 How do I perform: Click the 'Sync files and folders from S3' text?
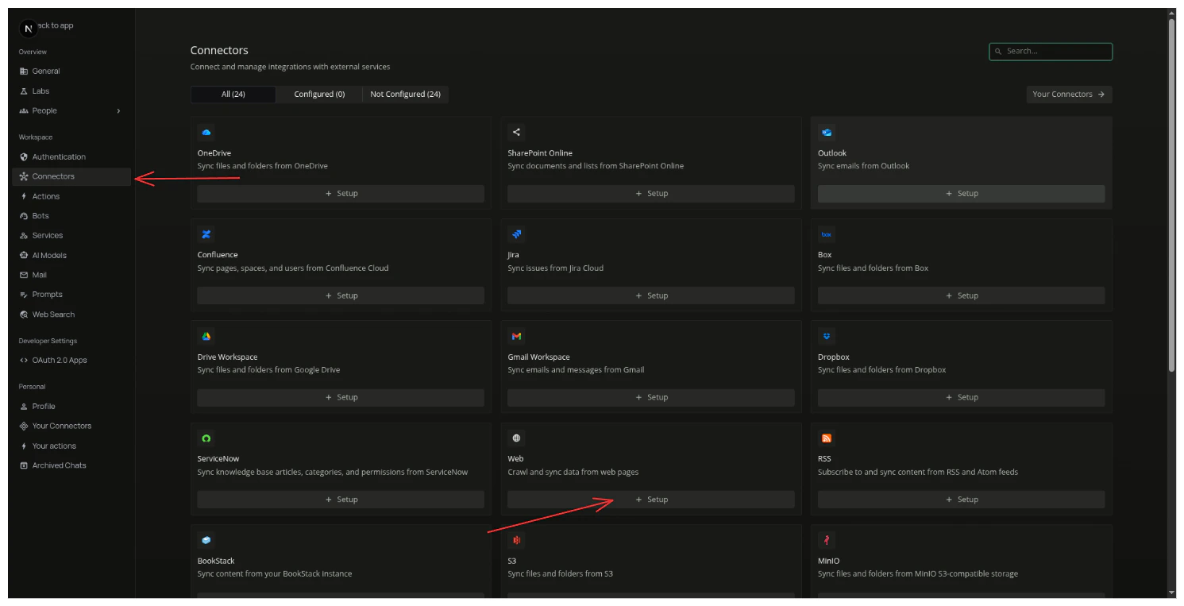[x=561, y=574]
